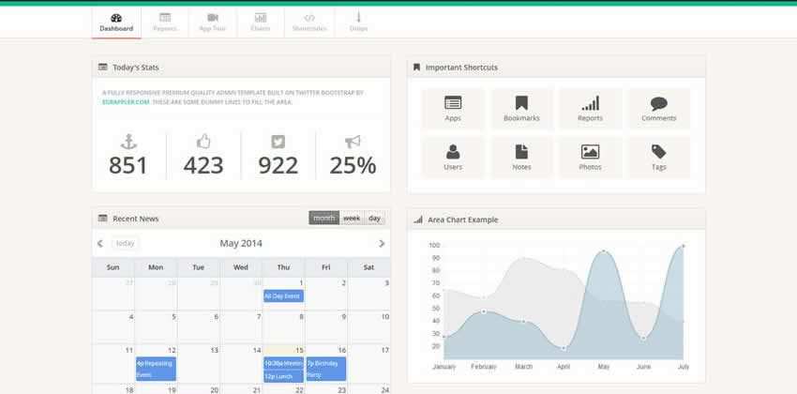
Task: Open the Apps shortcut tile
Action: [453, 109]
